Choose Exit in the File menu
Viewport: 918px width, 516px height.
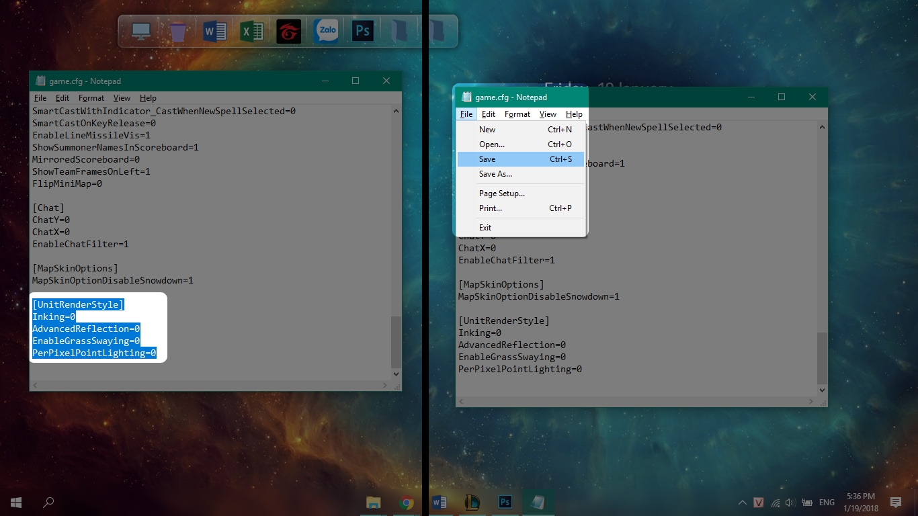(521, 228)
